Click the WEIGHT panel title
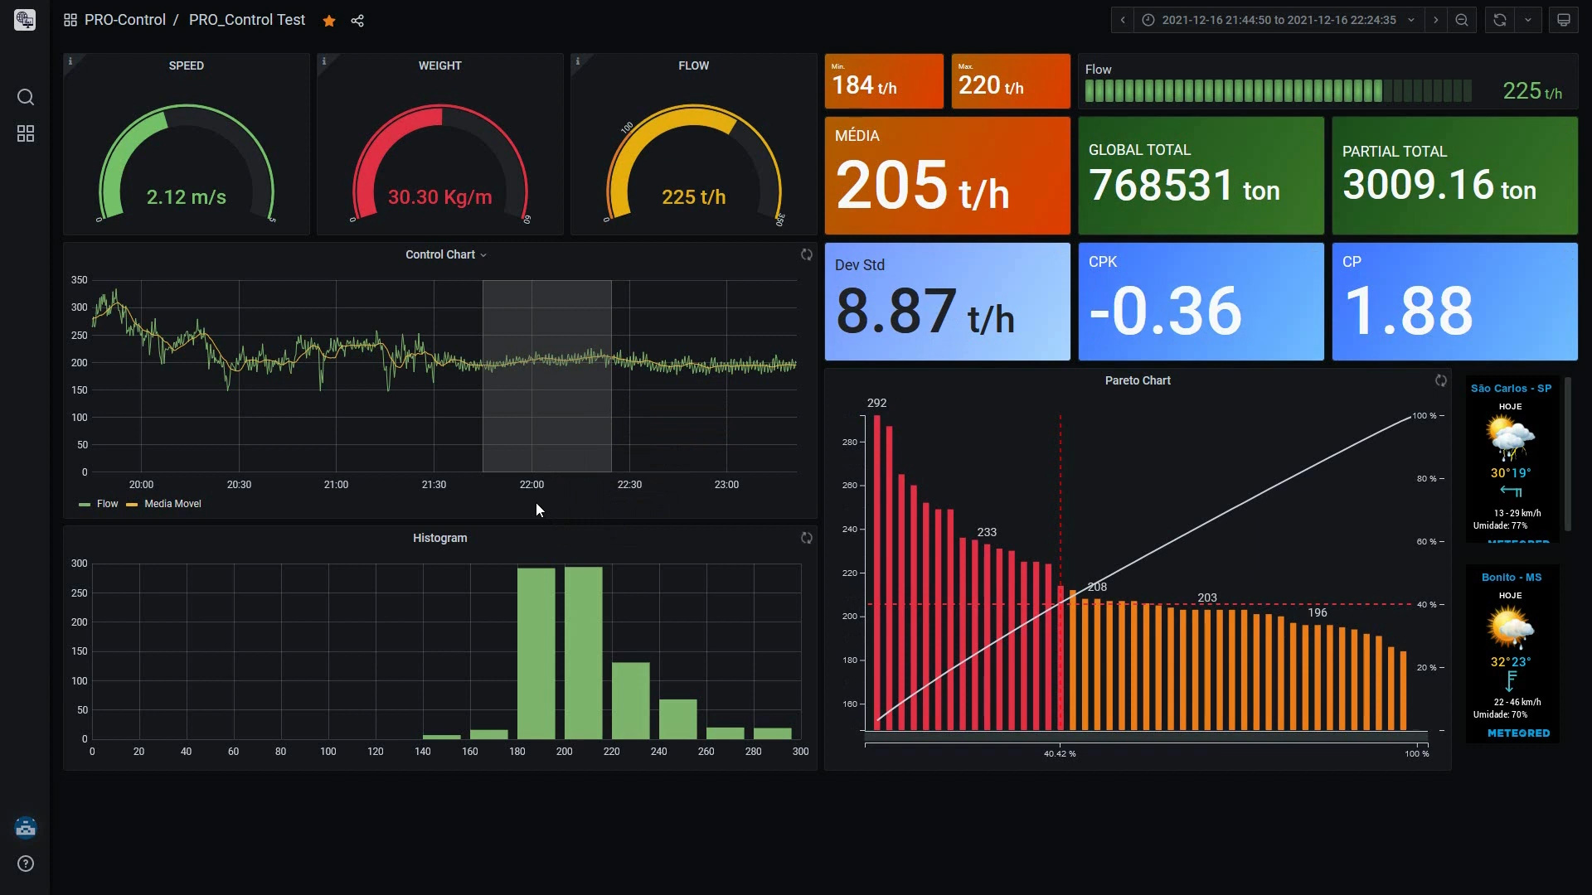This screenshot has height=895, width=1592. 440,65
